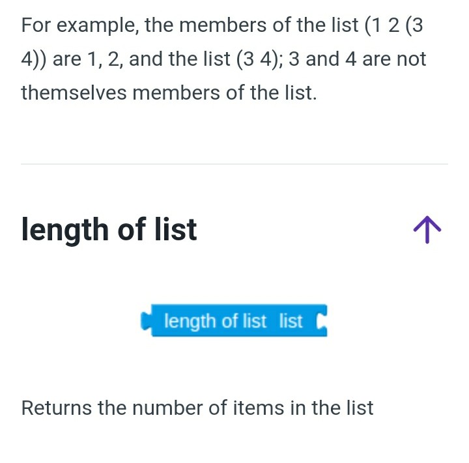Select the 'length of list' section heading
469x463 pixels.
tap(109, 230)
